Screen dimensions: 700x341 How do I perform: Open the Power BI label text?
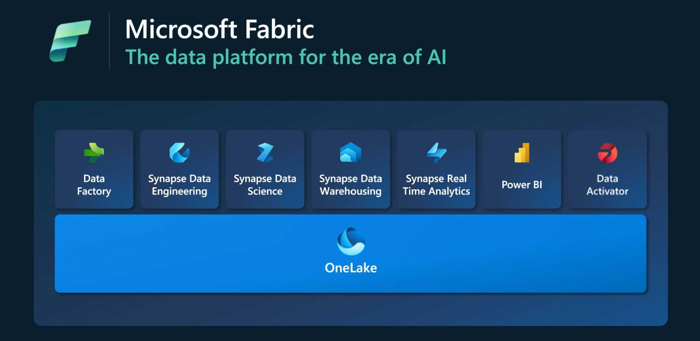[522, 185]
